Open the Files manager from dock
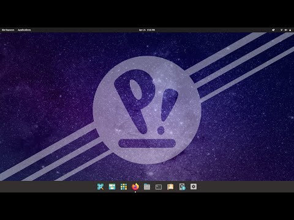Image resolution: width=294 pixels, height=220 pixels. tap(147, 186)
